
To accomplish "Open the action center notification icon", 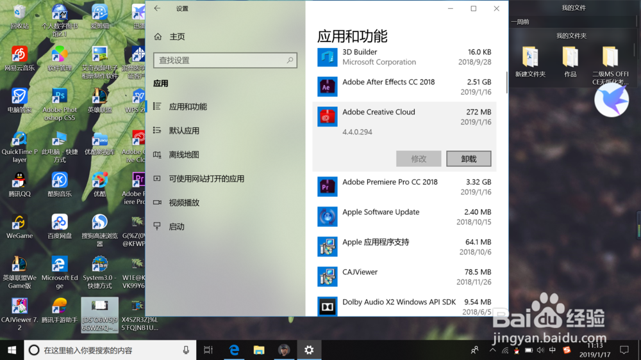I will tap(624, 350).
